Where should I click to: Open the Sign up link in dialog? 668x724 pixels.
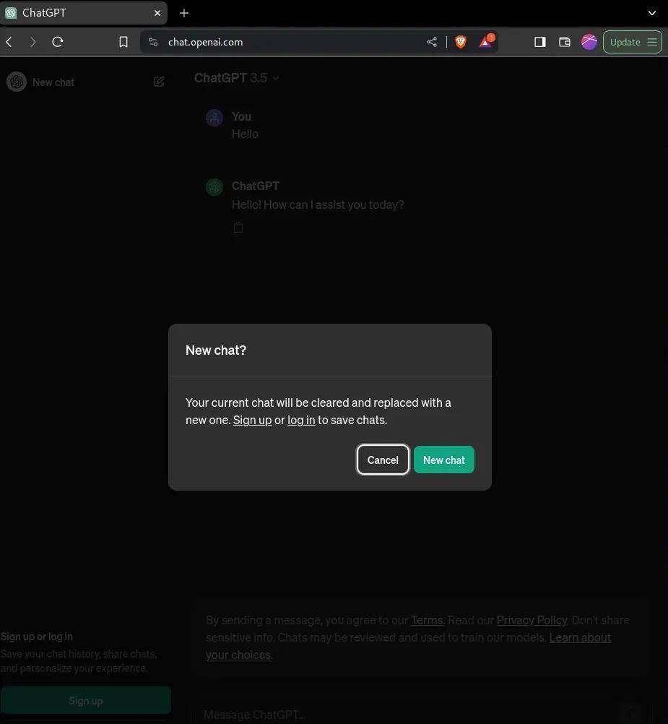pos(252,421)
